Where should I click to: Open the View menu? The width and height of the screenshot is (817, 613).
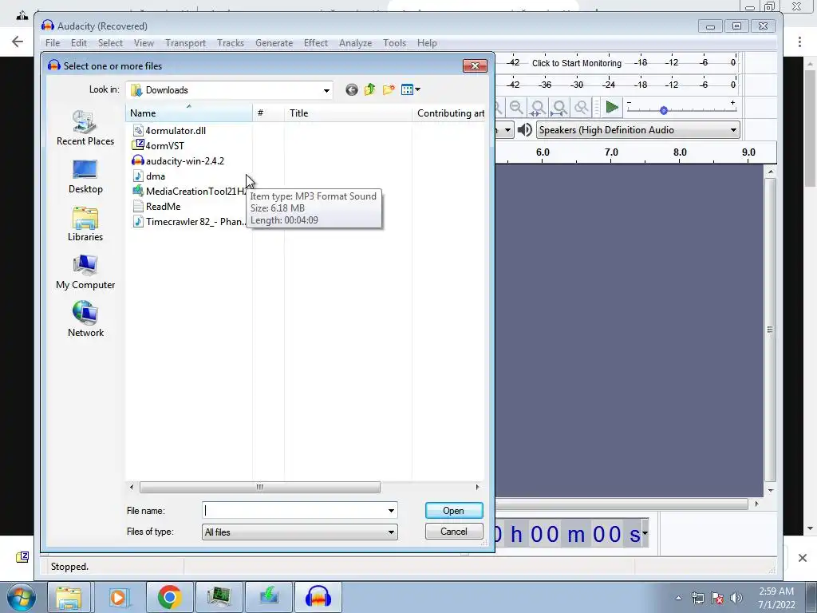[x=144, y=43]
